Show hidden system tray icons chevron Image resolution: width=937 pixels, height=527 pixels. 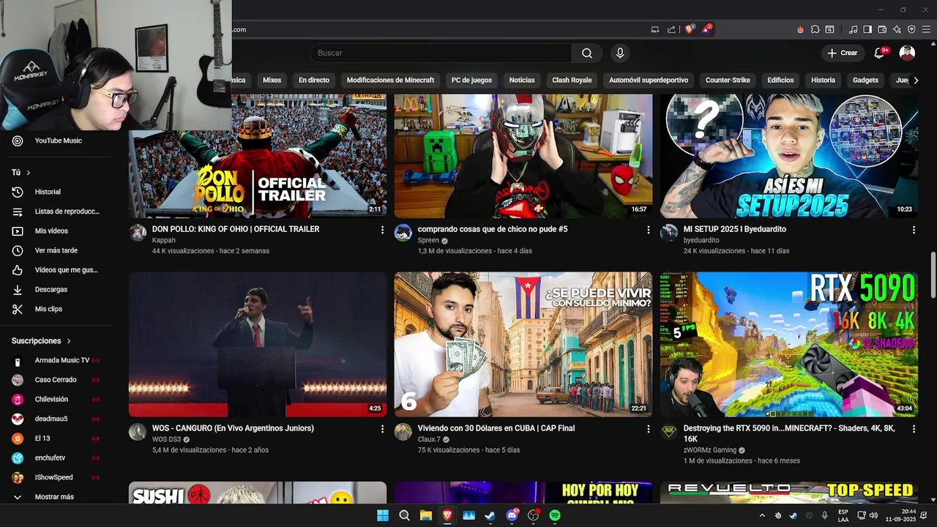[x=762, y=515]
